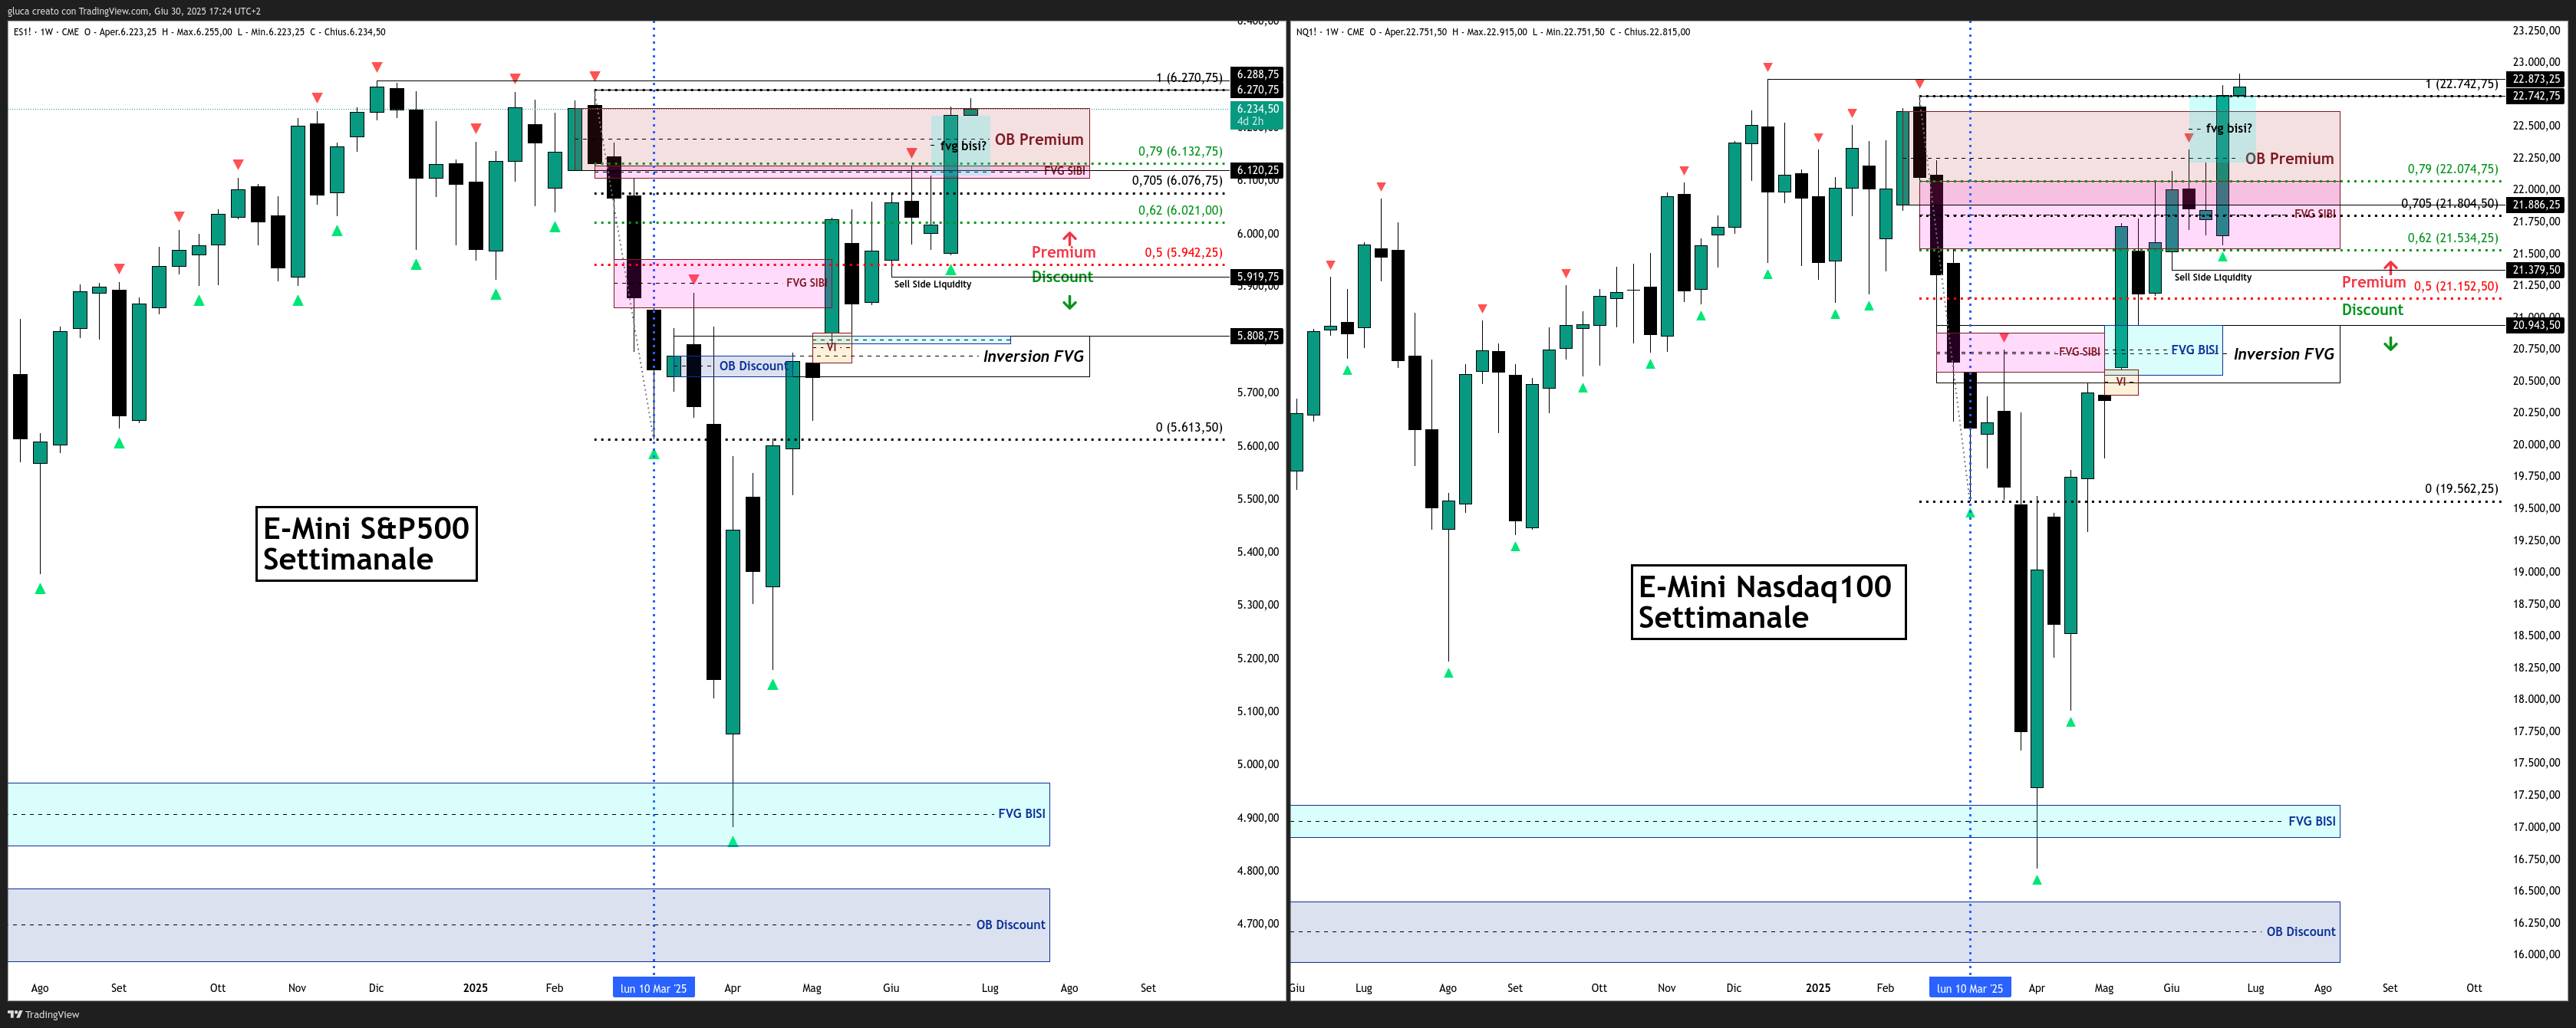Click the 'fvg bisi?' note in S&P500 chart
2576x1028 pixels.
963,146
